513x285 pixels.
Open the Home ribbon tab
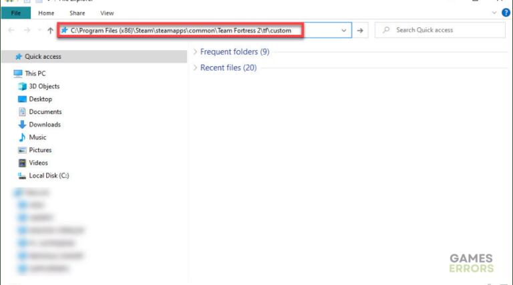[46, 13]
